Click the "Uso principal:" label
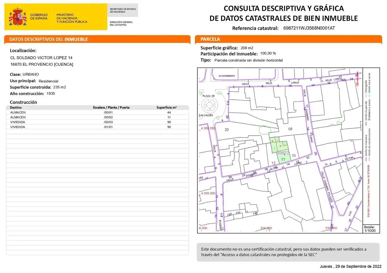This screenshot has height=273, width=387. pos(23,81)
